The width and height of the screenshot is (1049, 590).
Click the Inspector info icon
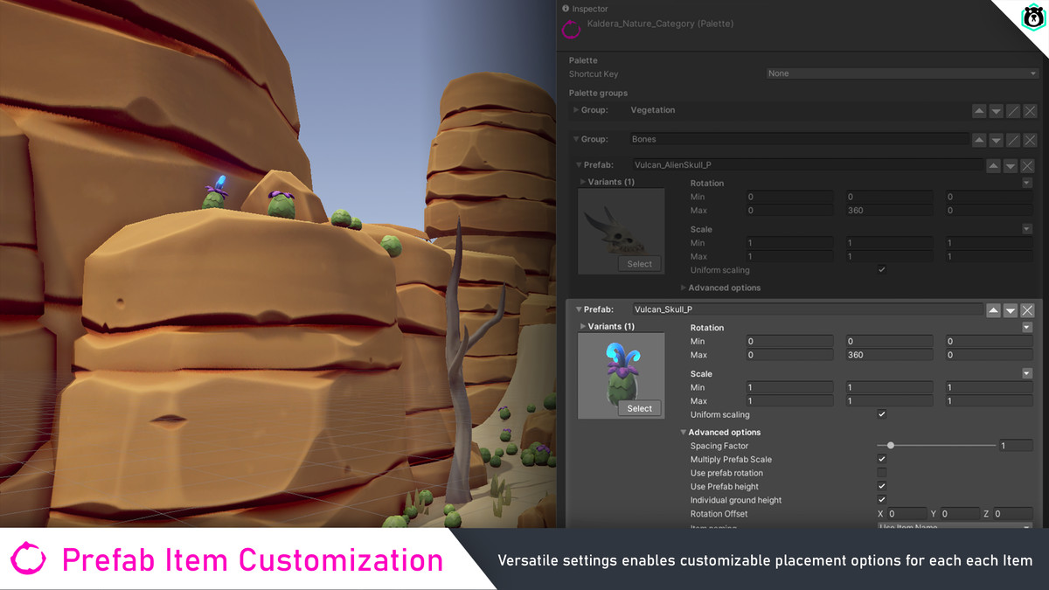click(x=566, y=9)
